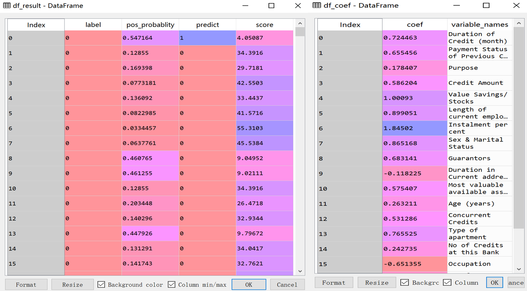Select pos_probablity cell 0.203448
The height and width of the screenshot is (291, 527).
150,203
